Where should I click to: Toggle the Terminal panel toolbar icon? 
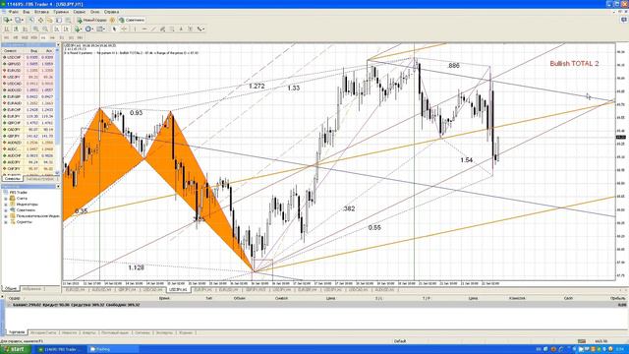tap(59, 20)
